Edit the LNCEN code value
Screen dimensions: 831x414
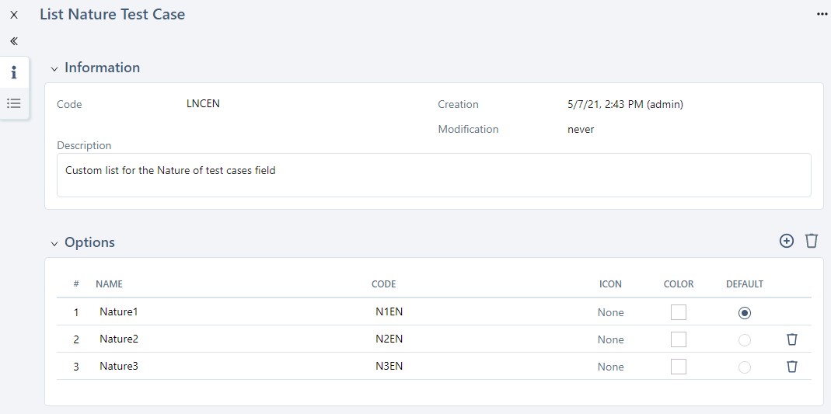pos(204,104)
